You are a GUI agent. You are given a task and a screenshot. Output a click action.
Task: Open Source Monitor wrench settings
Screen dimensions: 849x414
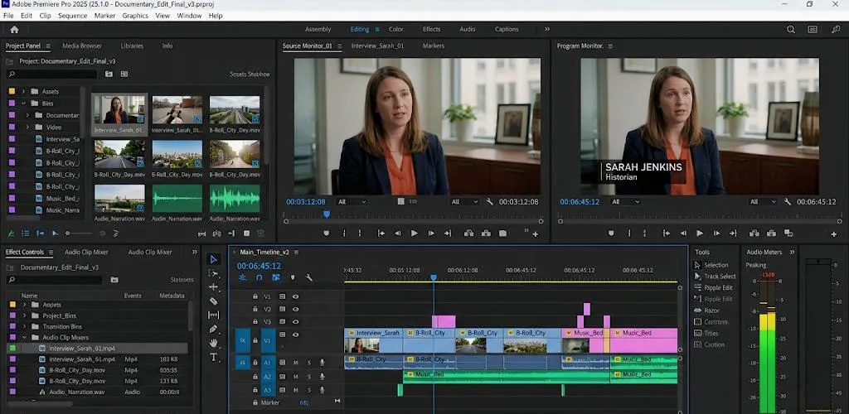[x=489, y=201]
